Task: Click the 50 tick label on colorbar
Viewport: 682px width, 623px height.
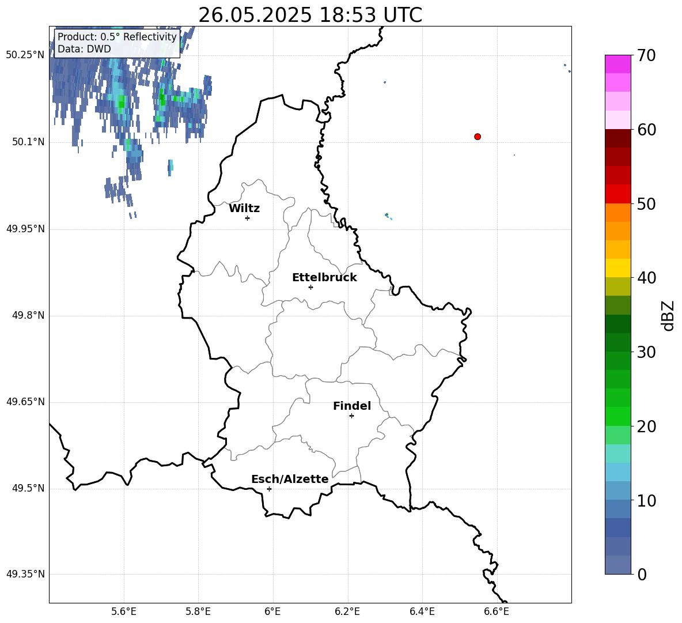Action: point(646,204)
